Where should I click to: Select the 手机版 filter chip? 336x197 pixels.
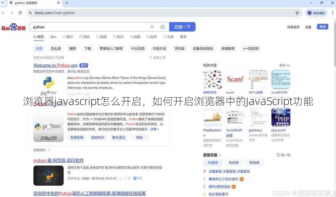[x=179, y=49]
